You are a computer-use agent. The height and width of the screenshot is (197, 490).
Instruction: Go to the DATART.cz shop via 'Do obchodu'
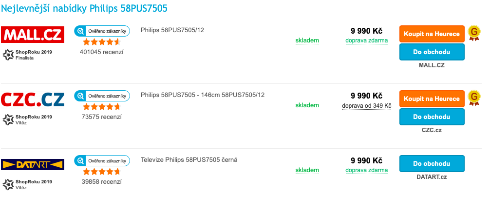(x=432, y=163)
